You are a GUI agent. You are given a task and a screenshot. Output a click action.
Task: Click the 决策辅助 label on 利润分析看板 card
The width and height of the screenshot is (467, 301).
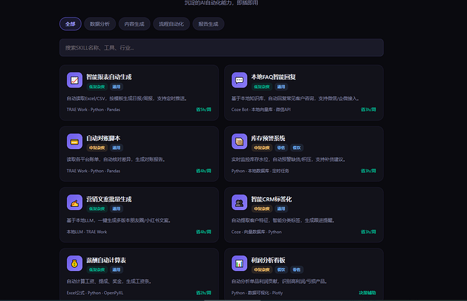(368, 293)
